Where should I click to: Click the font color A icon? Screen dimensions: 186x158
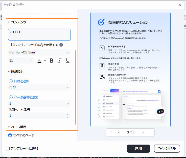[39, 61]
